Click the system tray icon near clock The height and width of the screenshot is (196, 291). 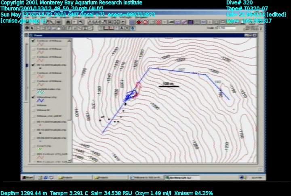(x=243, y=177)
